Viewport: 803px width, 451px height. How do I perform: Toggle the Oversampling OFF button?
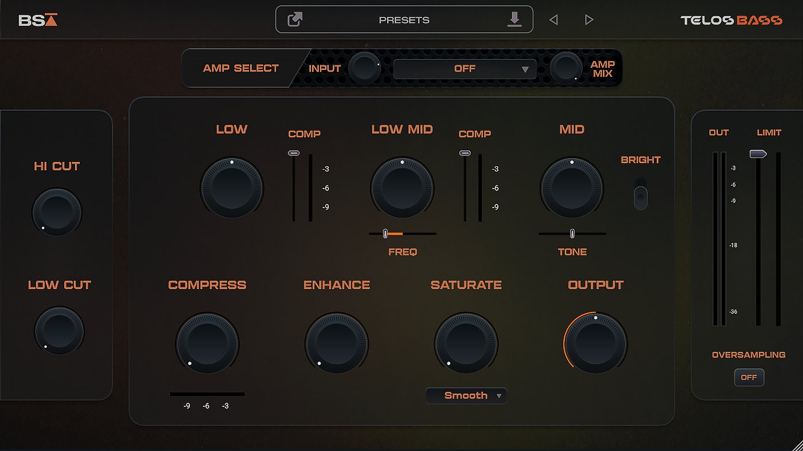pos(749,377)
